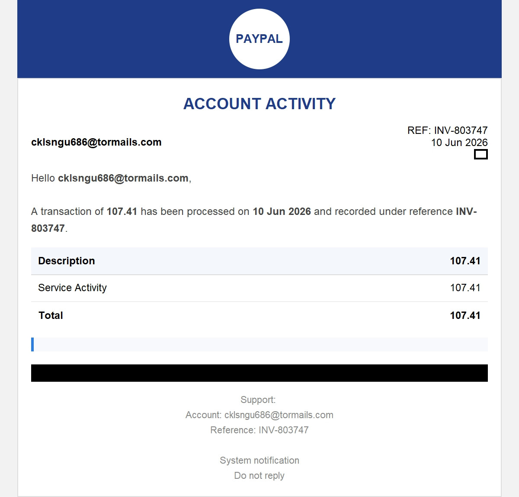The height and width of the screenshot is (497, 519).
Task: Click the black redacted banner bar
Action: [x=259, y=373]
